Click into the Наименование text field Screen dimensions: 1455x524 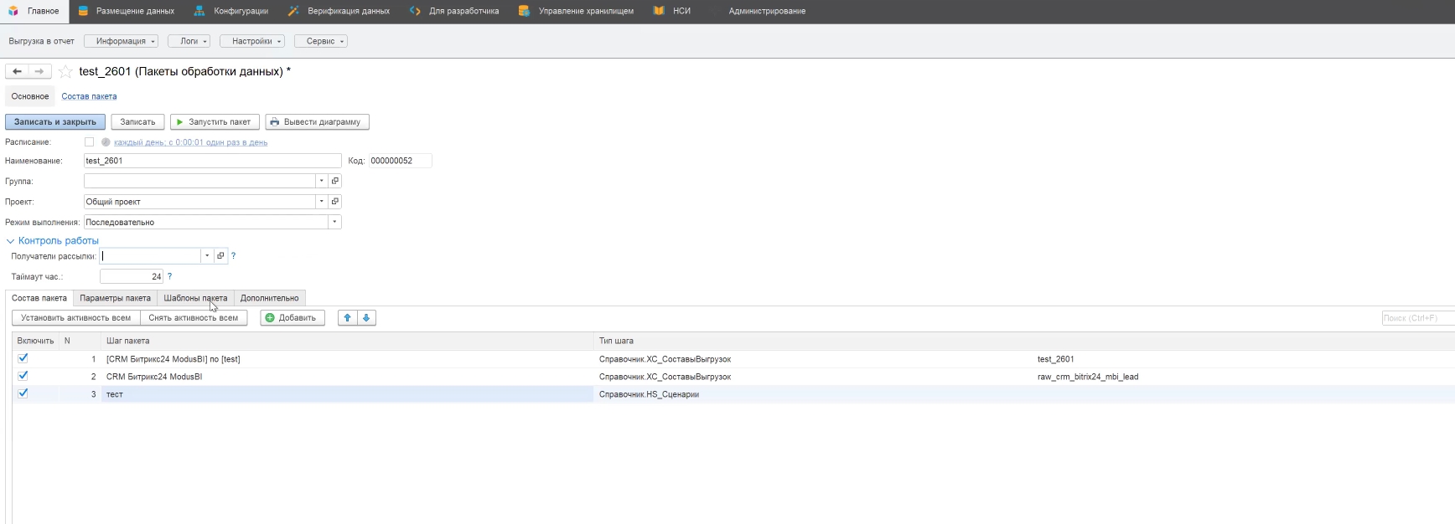click(212, 161)
